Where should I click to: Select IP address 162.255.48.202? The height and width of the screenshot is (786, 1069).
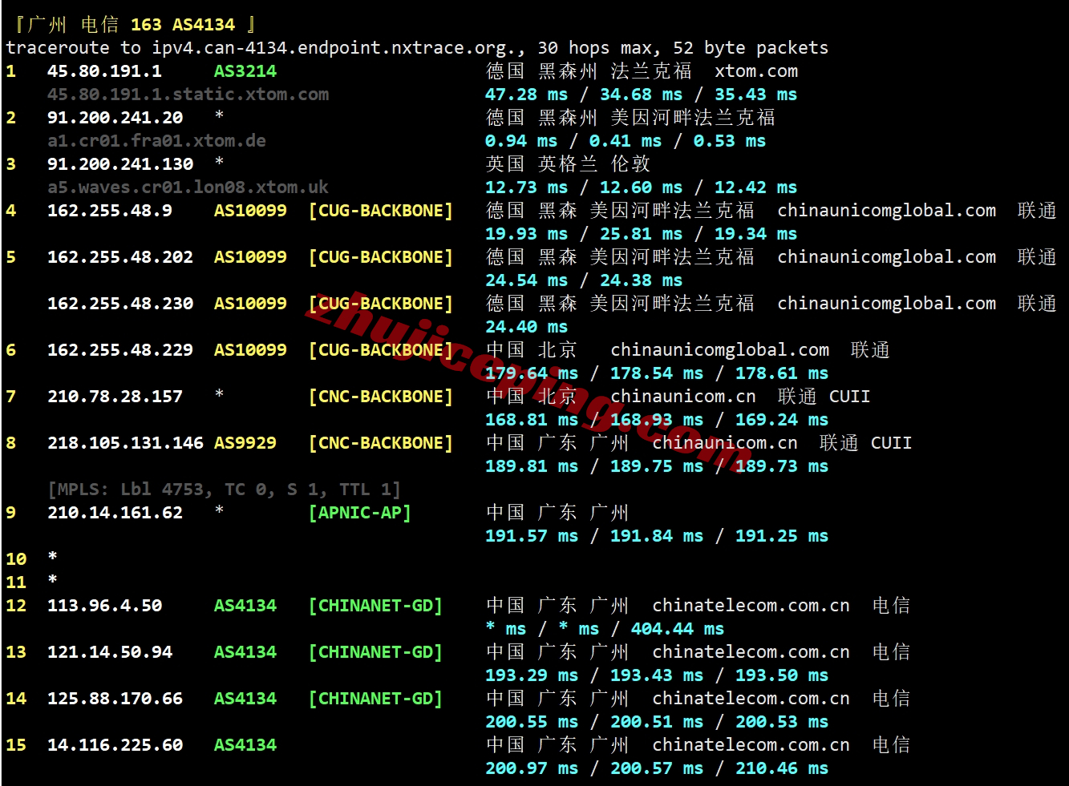(120, 257)
